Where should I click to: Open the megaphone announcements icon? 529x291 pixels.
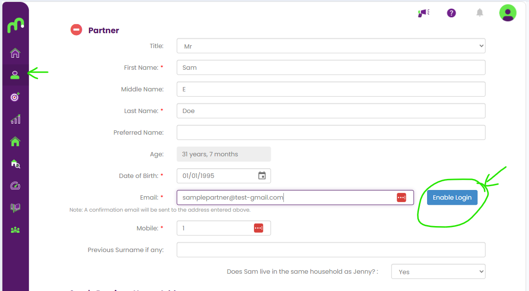[x=423, y=13]
